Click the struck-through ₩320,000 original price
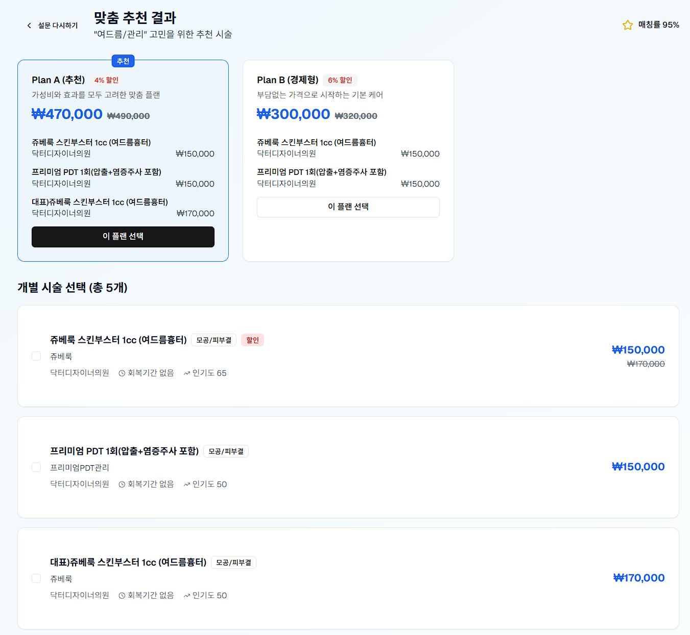 [x=356, y=116]
